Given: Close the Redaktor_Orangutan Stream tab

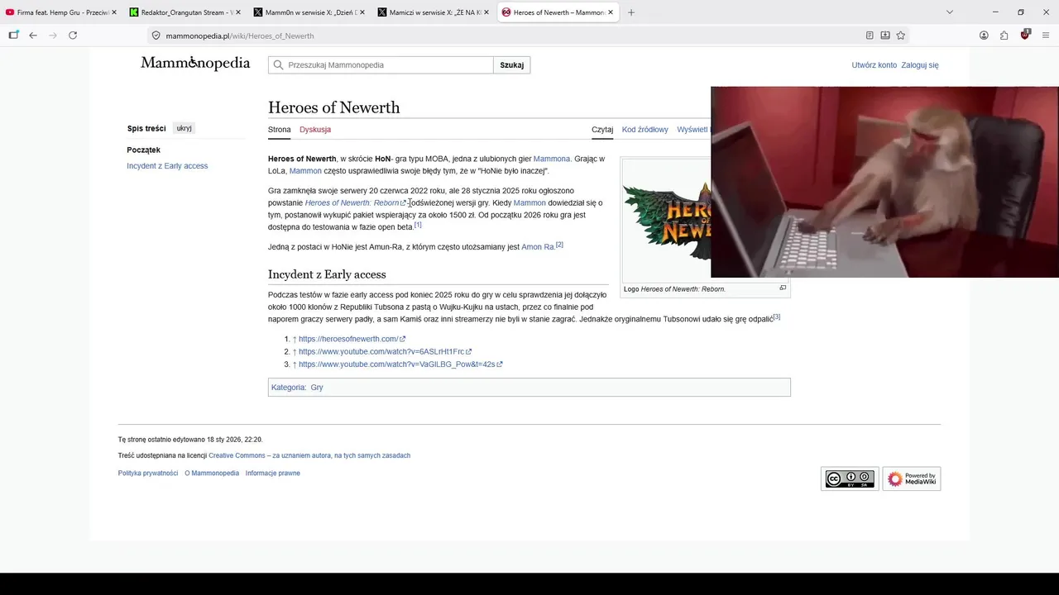Looking at the screenshot, I should click(238, 12).
